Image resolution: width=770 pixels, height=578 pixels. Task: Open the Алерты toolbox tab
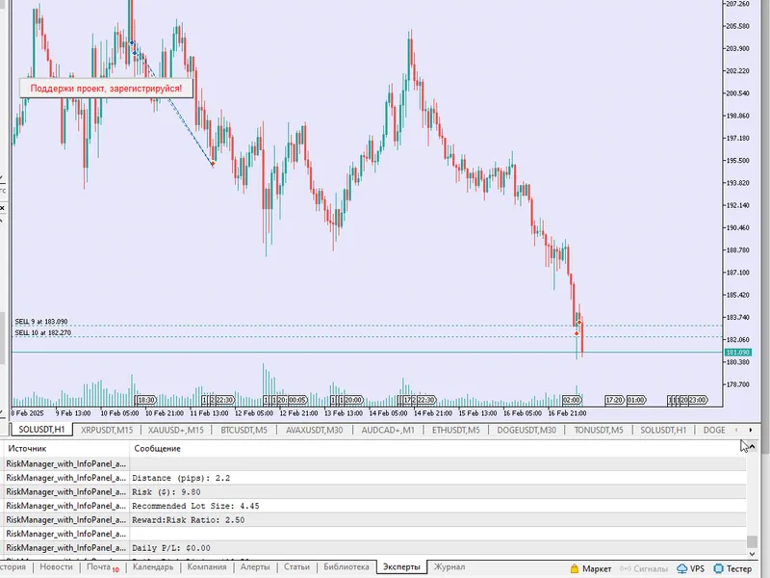pyautogui.click(x=255, y=566)
